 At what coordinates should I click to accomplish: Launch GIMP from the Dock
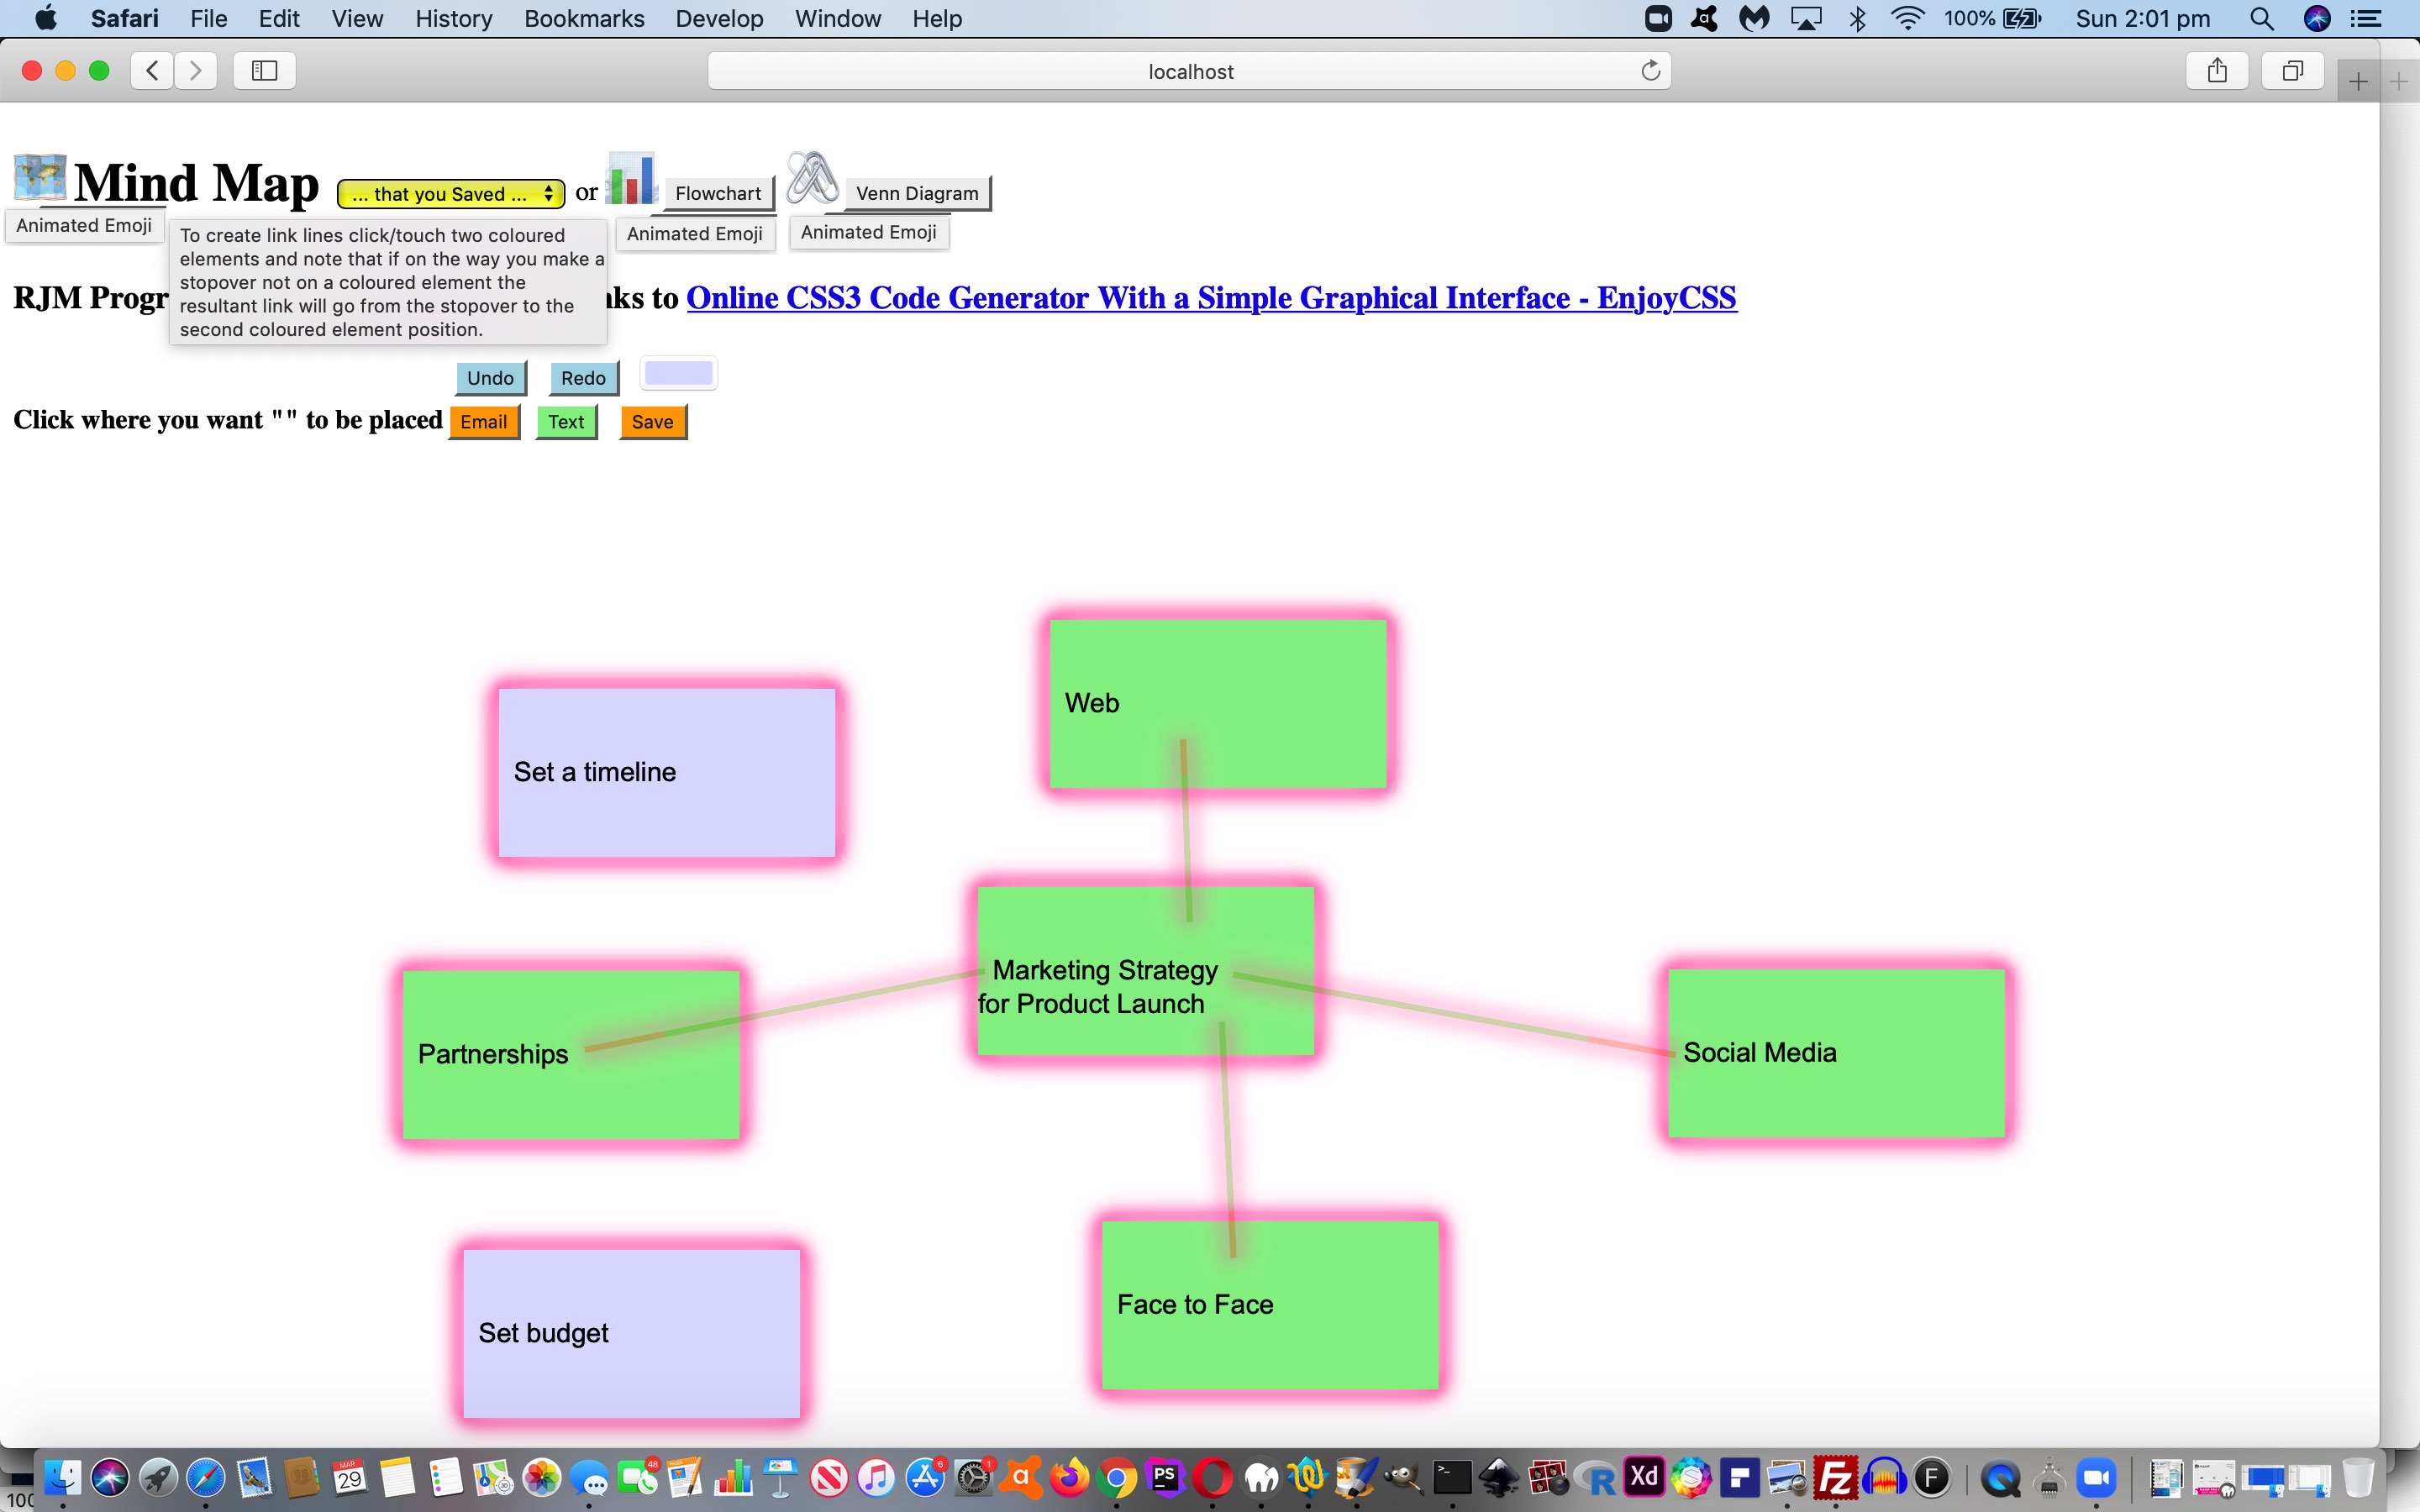tap(1404, 1477)
